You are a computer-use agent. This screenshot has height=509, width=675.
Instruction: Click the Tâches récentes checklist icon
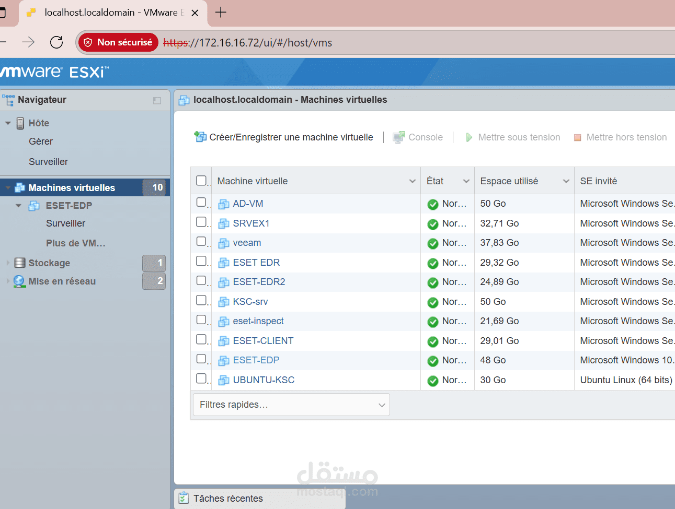[x=184, y=498]
